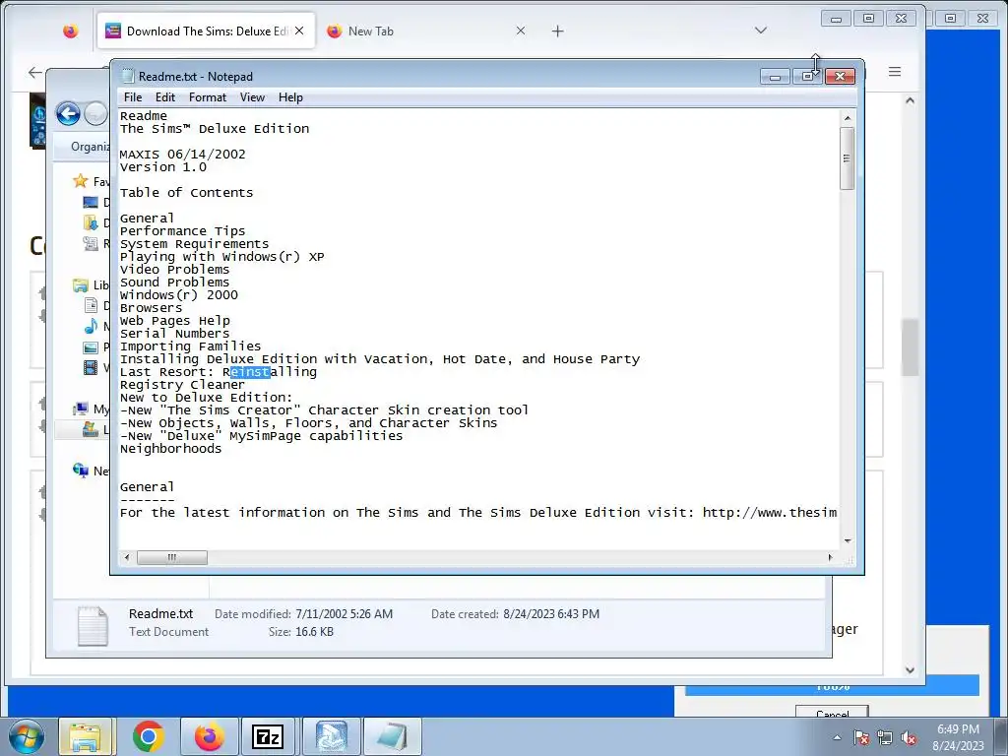Click the Firefox taskbar icon
The width and height of the screenshot is (1008, 756).
pyautogui.click(x=209, y=736)
